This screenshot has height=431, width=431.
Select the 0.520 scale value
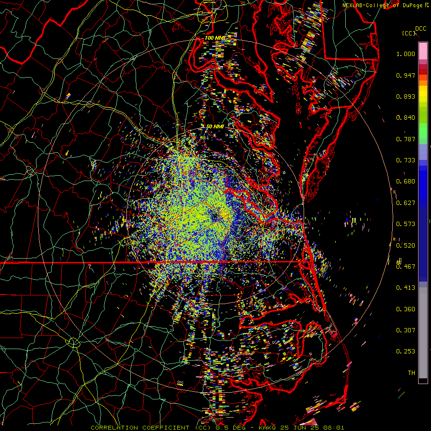point(406,246)
